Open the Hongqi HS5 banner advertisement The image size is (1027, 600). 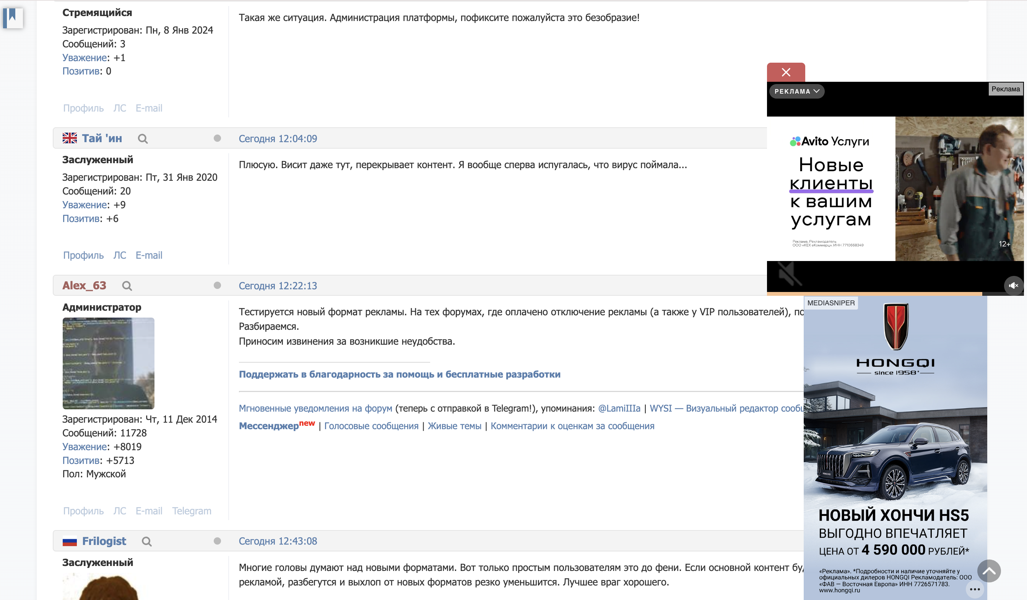pos(895,448)
